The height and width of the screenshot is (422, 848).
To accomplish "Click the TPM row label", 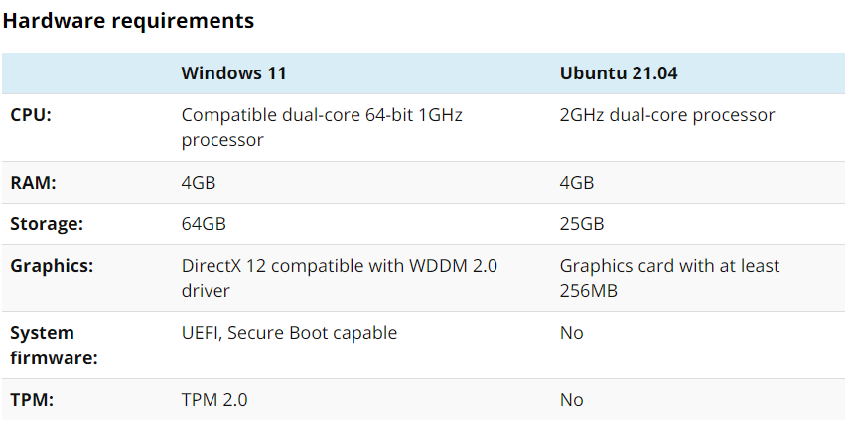I will point(32,400).
